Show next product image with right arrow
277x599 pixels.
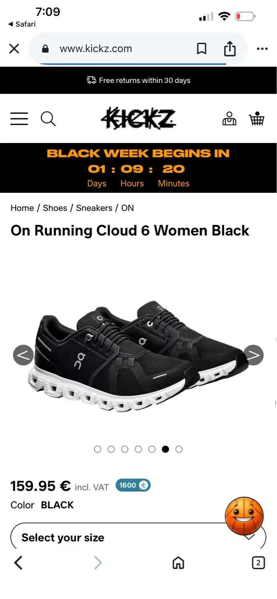(253, 355)
